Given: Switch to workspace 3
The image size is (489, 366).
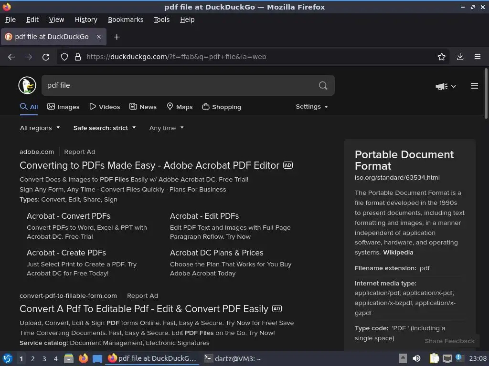Looking at the screenshot, I should click(x=44, y=359).
